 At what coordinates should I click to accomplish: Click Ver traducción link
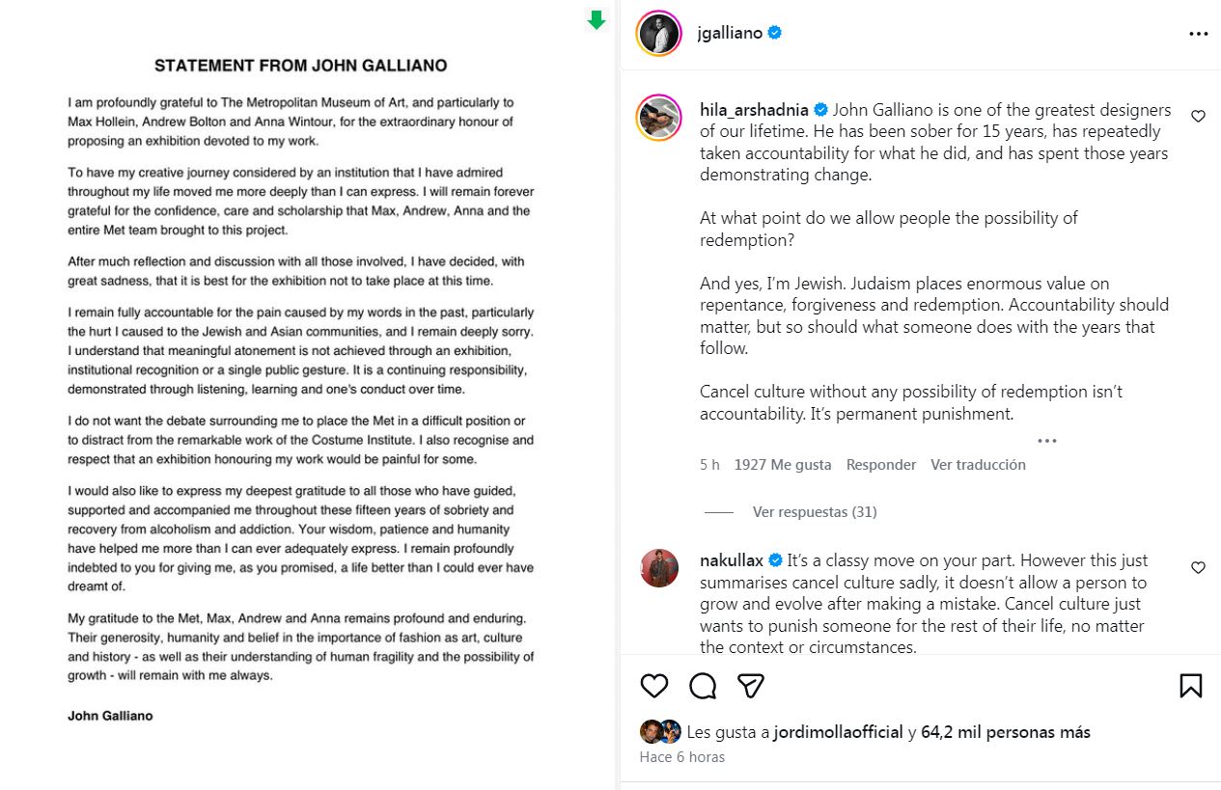click(978, 465)
